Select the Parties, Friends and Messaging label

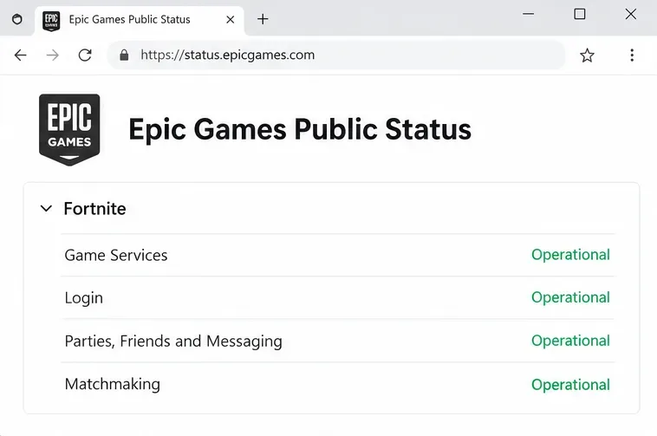173,342
